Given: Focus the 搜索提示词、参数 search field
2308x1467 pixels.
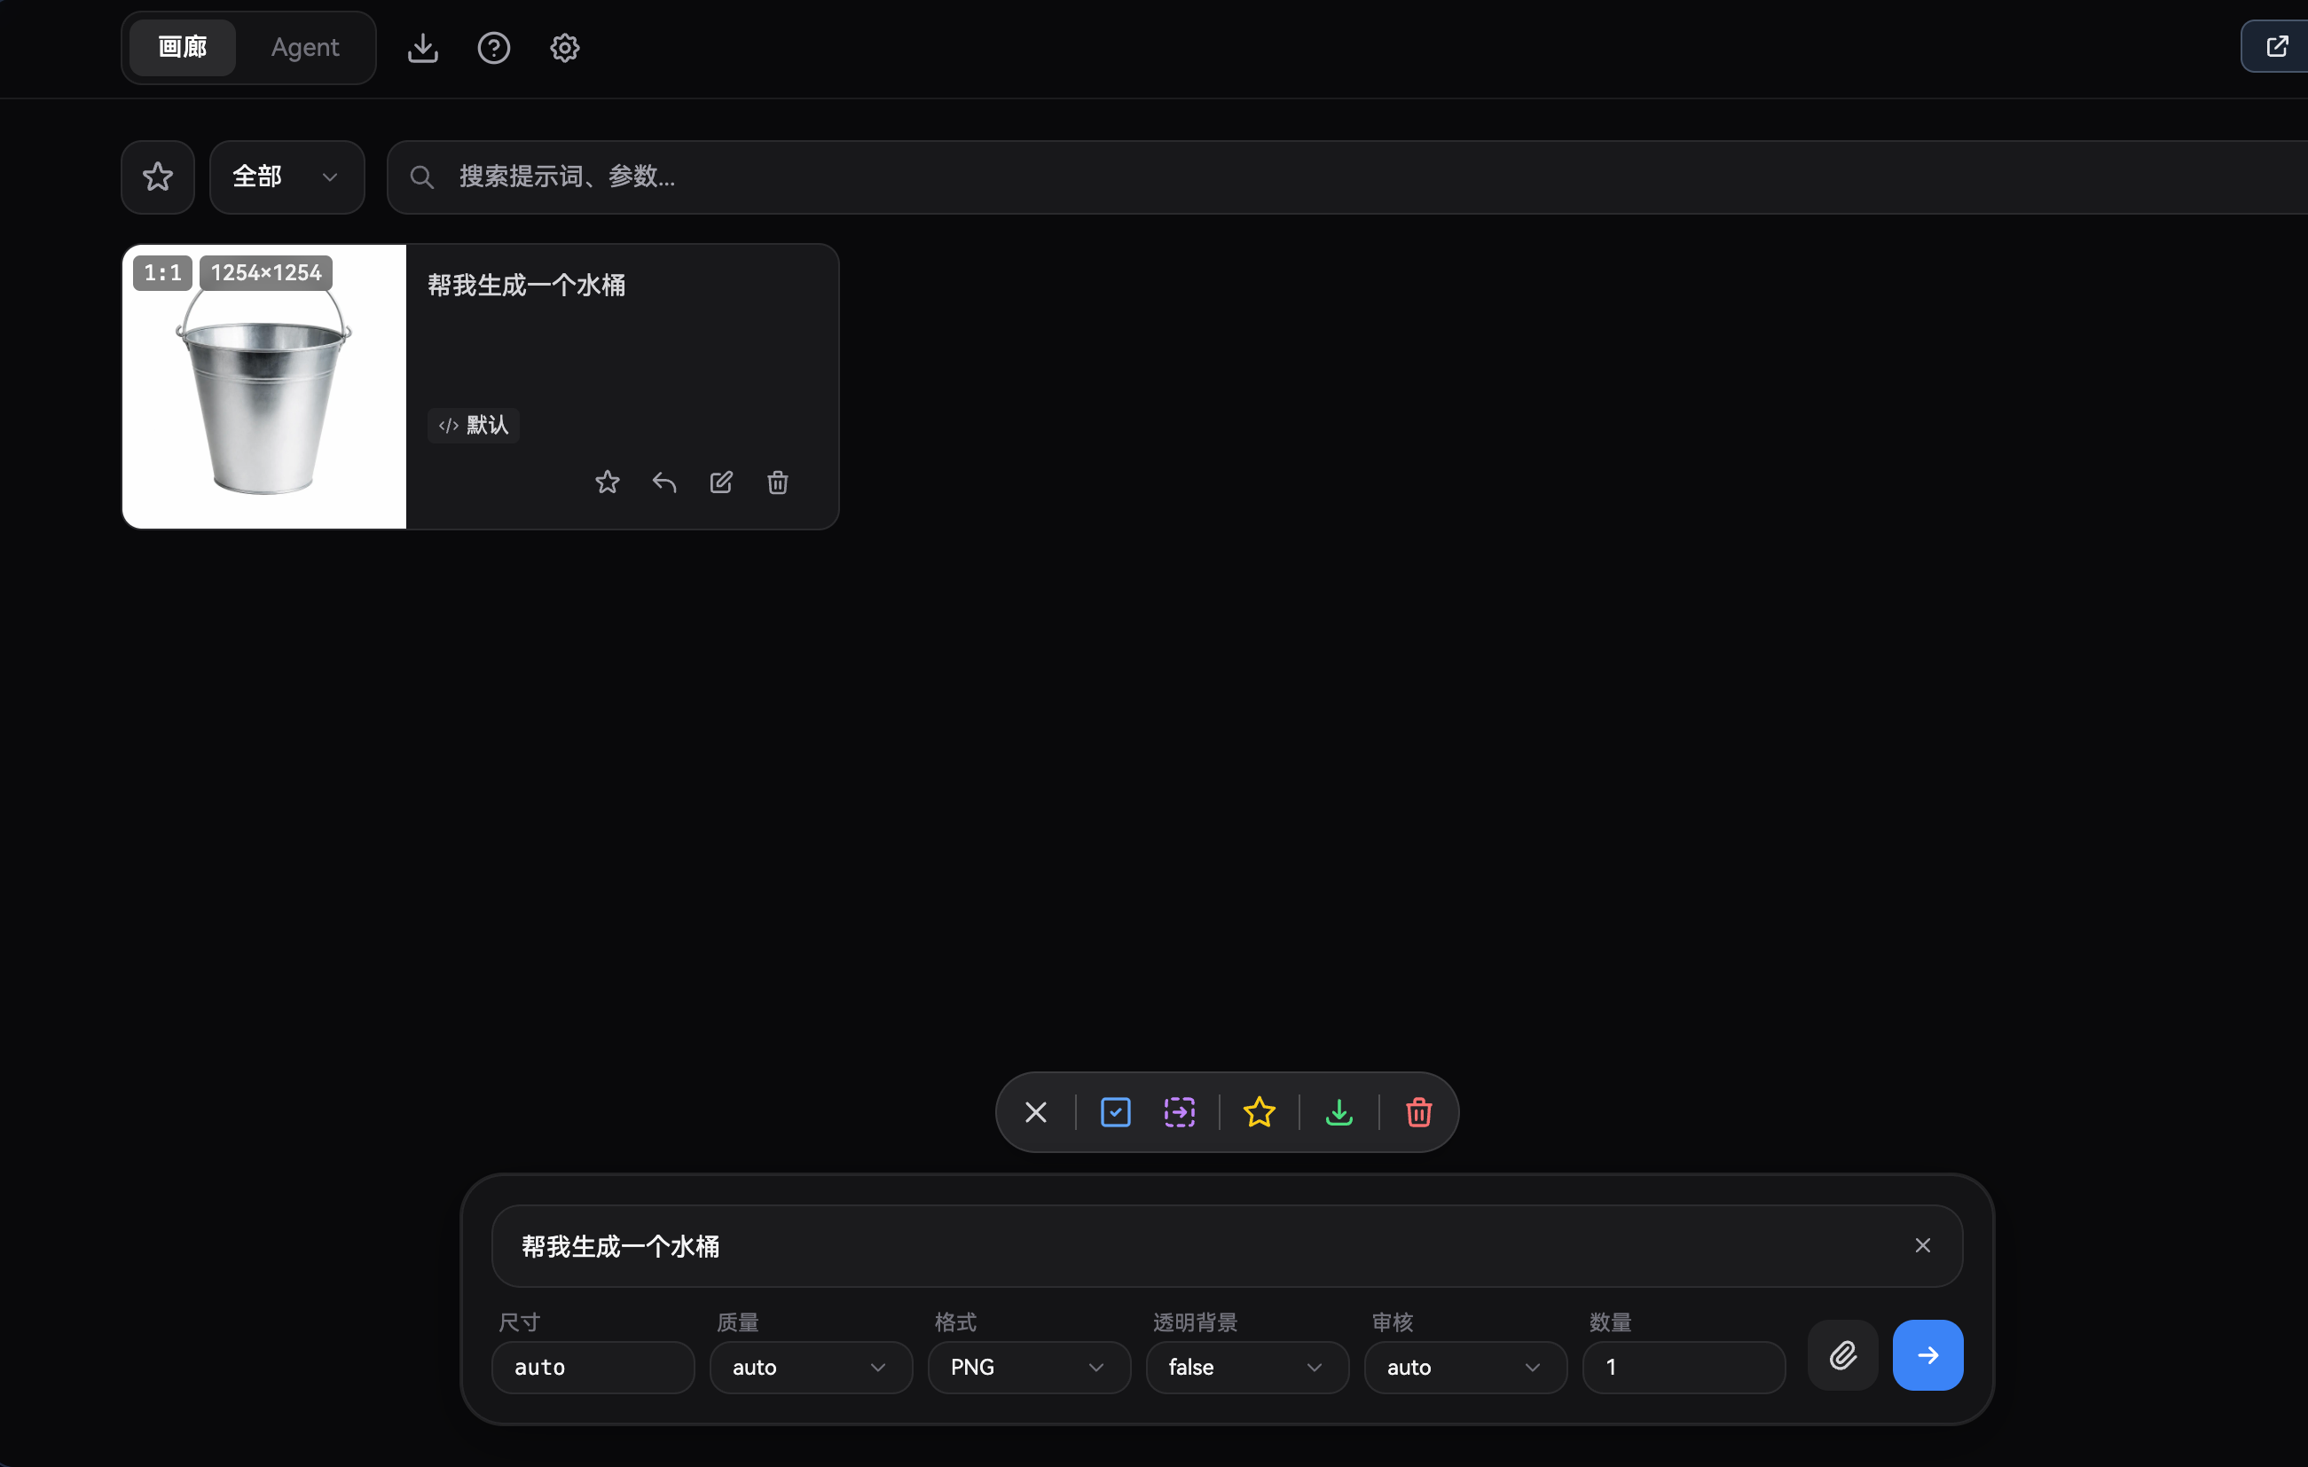Looking at the screenshot, I should click(1346, 177).
